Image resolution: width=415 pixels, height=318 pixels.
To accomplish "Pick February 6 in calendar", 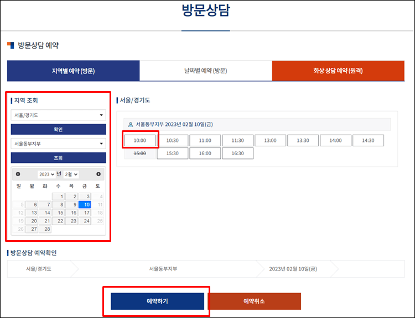I will coord(32,205).
